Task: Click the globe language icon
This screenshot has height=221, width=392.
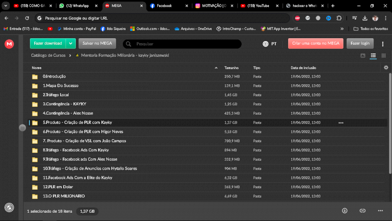Action: click(x=266, y=44)
